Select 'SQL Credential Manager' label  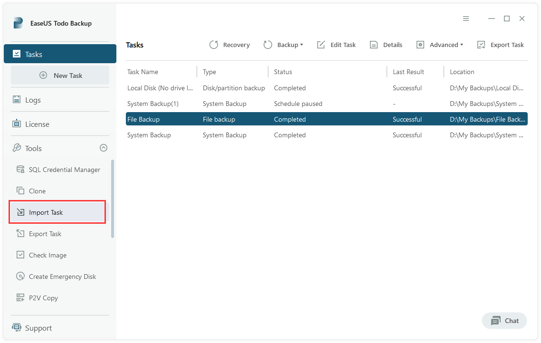click(65, 170)
